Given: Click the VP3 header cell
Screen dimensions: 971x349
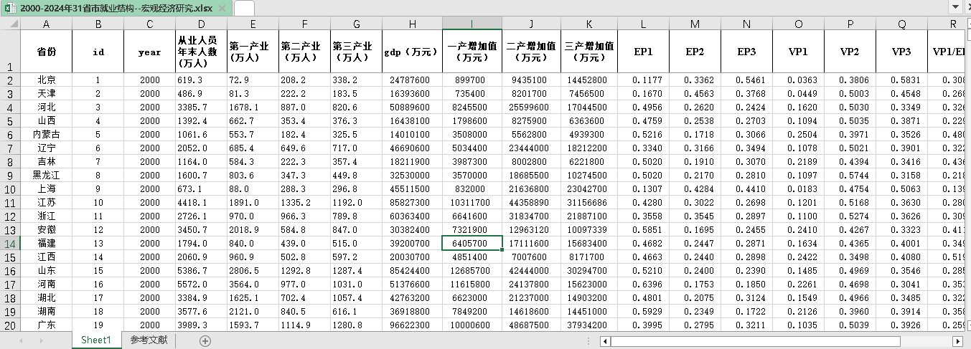Looking at the screenshot, I should point(901,52).
